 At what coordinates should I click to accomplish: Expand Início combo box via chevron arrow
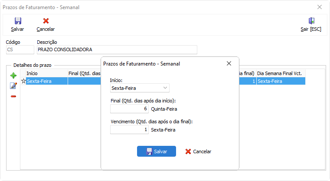pyautogui.click(x=165, y=88)
